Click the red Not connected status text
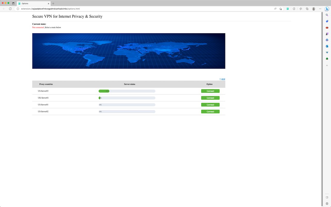Screen dimensions: 331x207 coord(38,27)
